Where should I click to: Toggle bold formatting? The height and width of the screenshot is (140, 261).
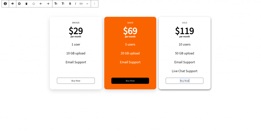70,4
